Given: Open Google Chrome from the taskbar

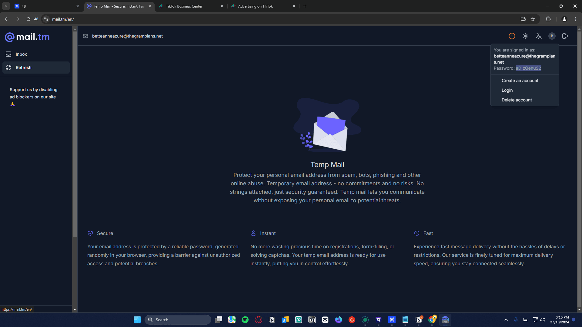Looking at the screenshot, I should tap(432, 320).
